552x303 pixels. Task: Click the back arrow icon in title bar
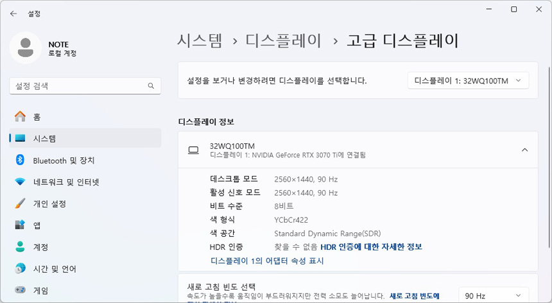coord(13,13)
